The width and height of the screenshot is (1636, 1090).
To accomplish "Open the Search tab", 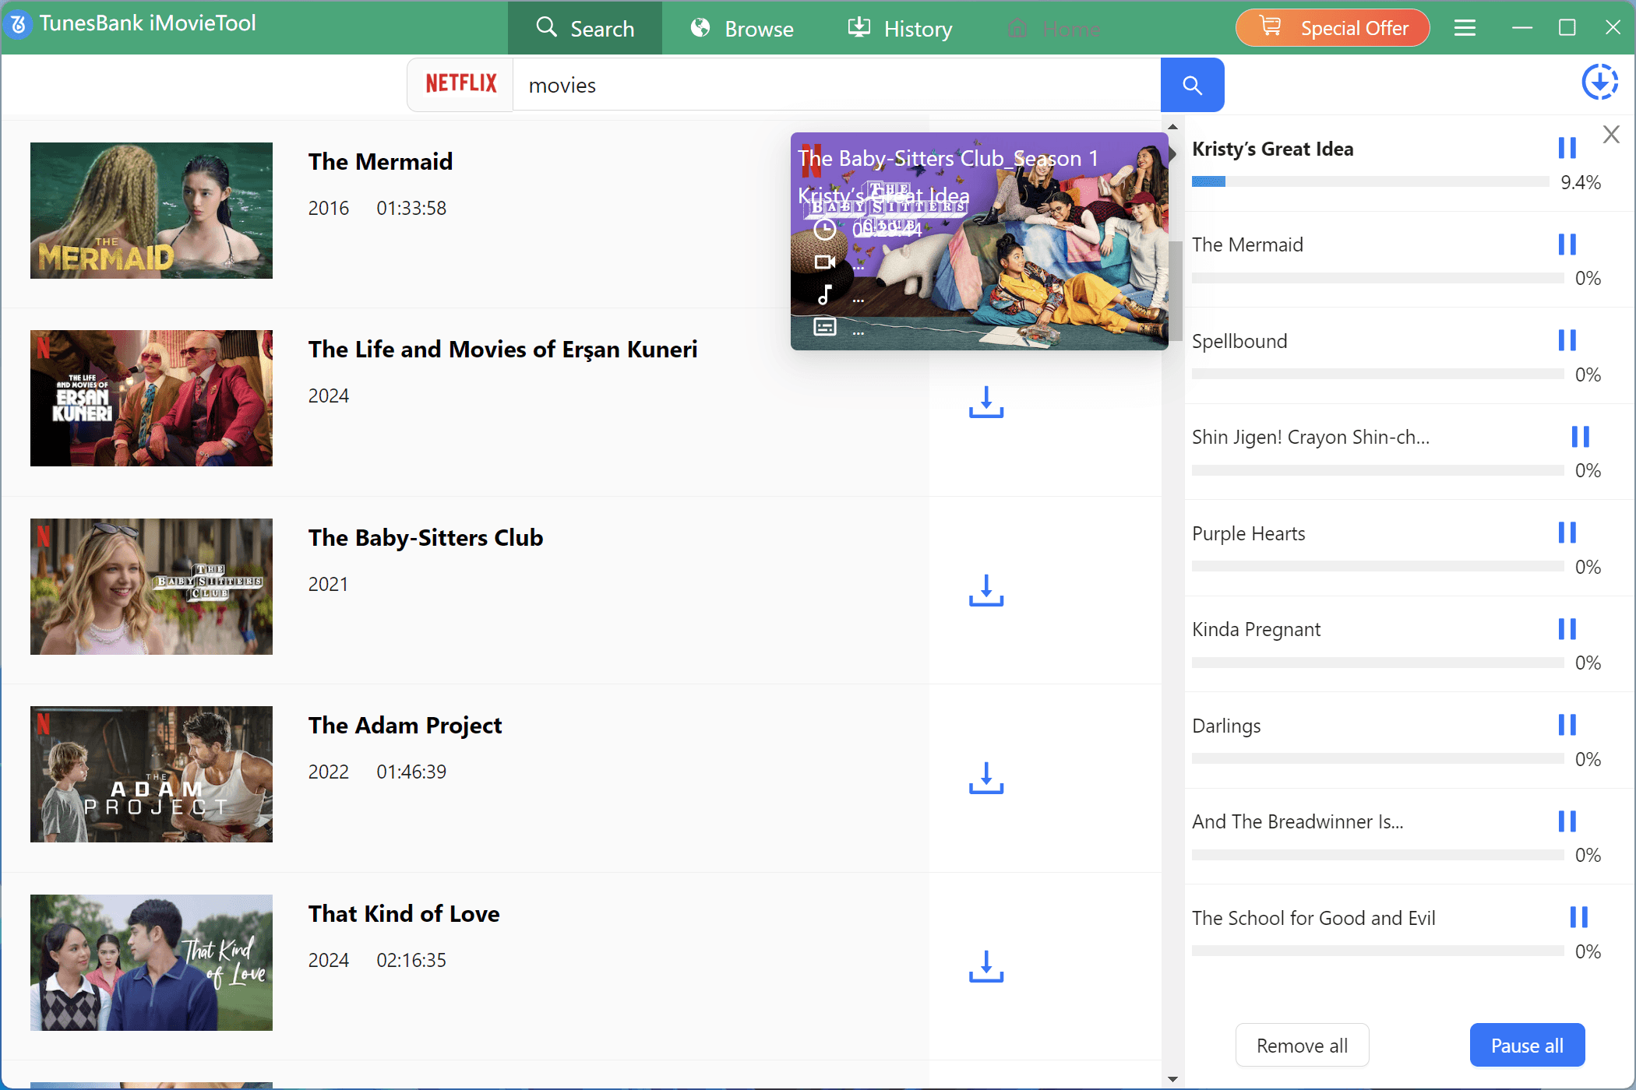I will click(585, 29).
